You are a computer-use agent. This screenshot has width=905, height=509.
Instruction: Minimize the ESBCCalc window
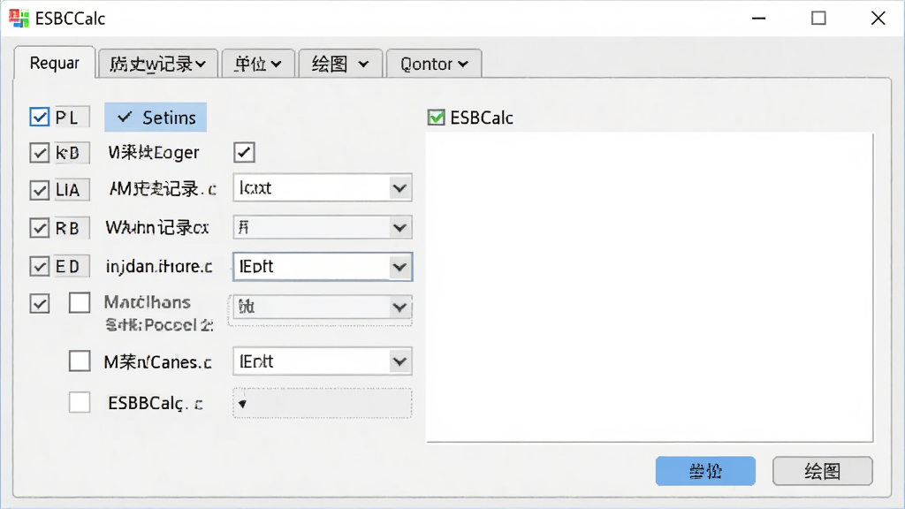[758, 18]
